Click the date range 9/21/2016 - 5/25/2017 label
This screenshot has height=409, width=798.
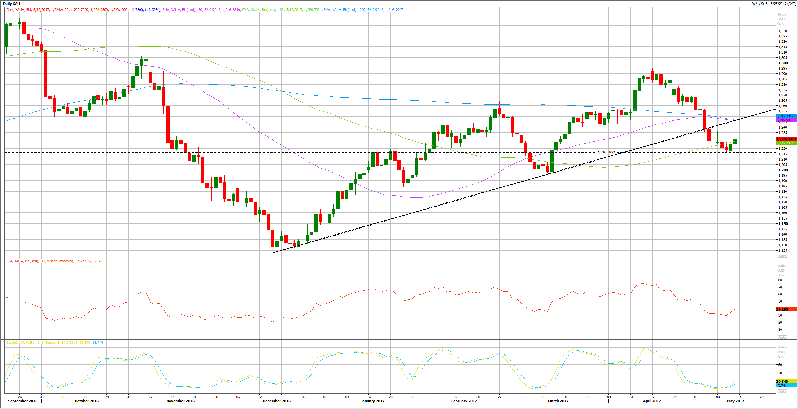click(774, 4)
